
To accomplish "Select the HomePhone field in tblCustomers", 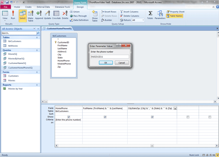I will [x=64, y=61].
